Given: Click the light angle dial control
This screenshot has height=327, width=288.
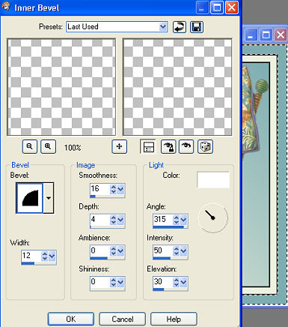Looking at the screenshot, I should 212,217.
